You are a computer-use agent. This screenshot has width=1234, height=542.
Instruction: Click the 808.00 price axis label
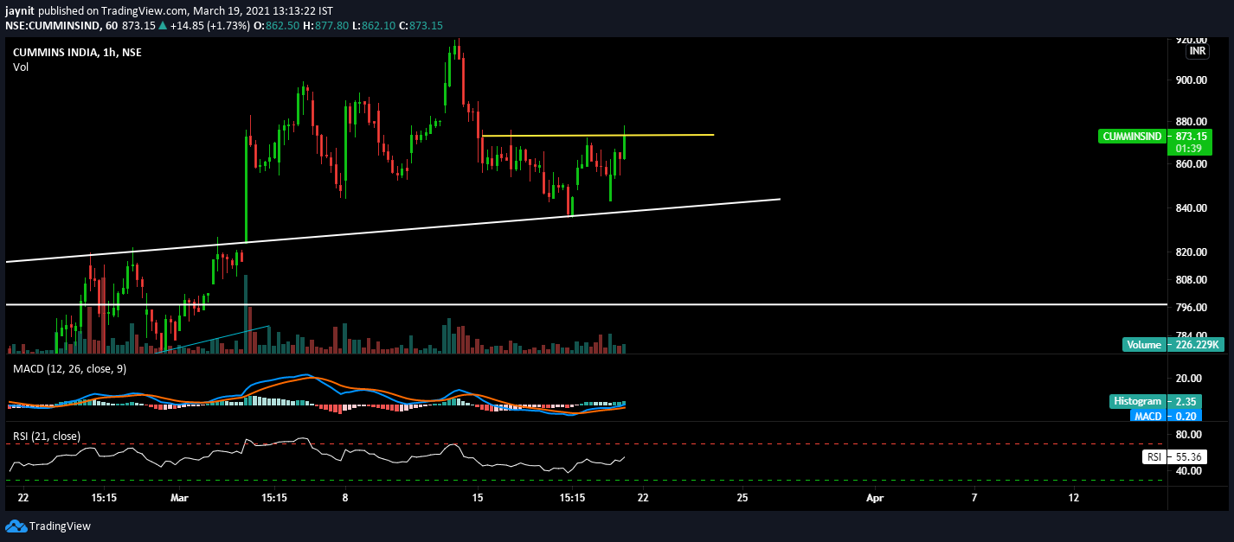[1192, 280]
